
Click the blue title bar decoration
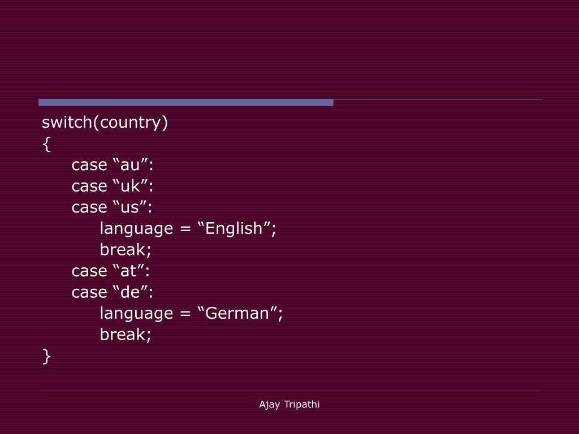[185, 103]
